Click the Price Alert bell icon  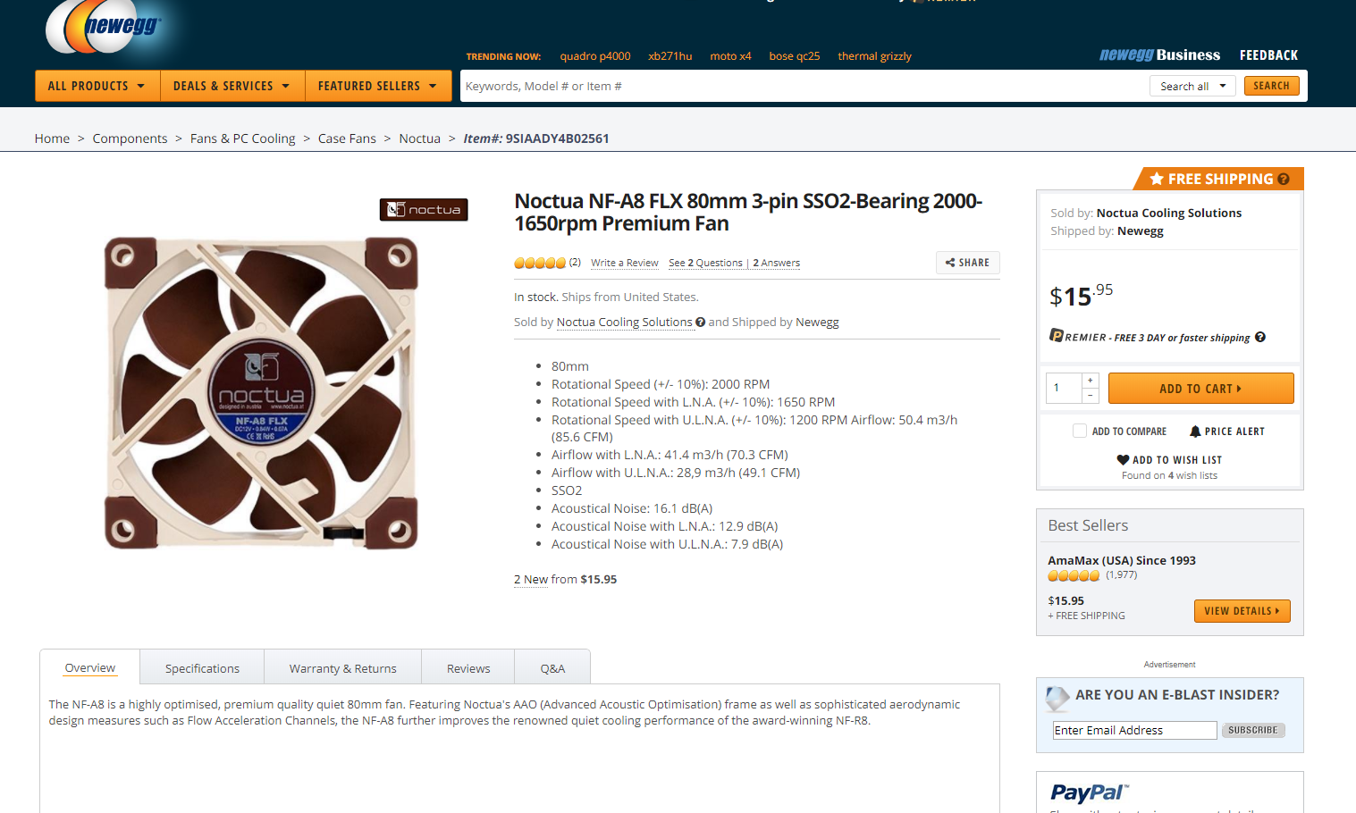pyautogui.click(x=1195, y=432)
